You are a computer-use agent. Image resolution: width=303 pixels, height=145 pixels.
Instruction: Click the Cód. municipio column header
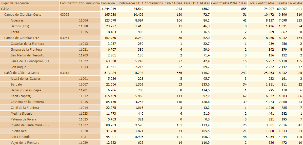click(89, 3)
